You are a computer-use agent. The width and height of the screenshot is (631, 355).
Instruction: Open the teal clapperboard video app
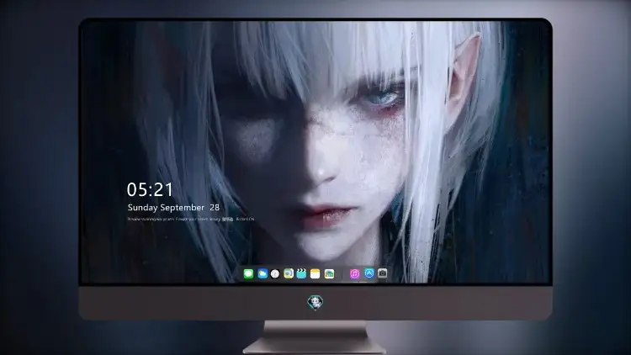point(301,273)
